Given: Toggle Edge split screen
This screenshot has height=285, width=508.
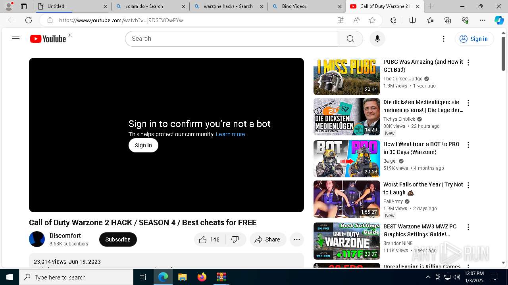Looking at the screenshot, I should coord(412,20).
